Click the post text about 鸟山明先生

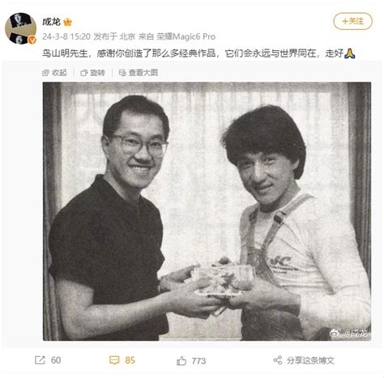coord(198,53)
